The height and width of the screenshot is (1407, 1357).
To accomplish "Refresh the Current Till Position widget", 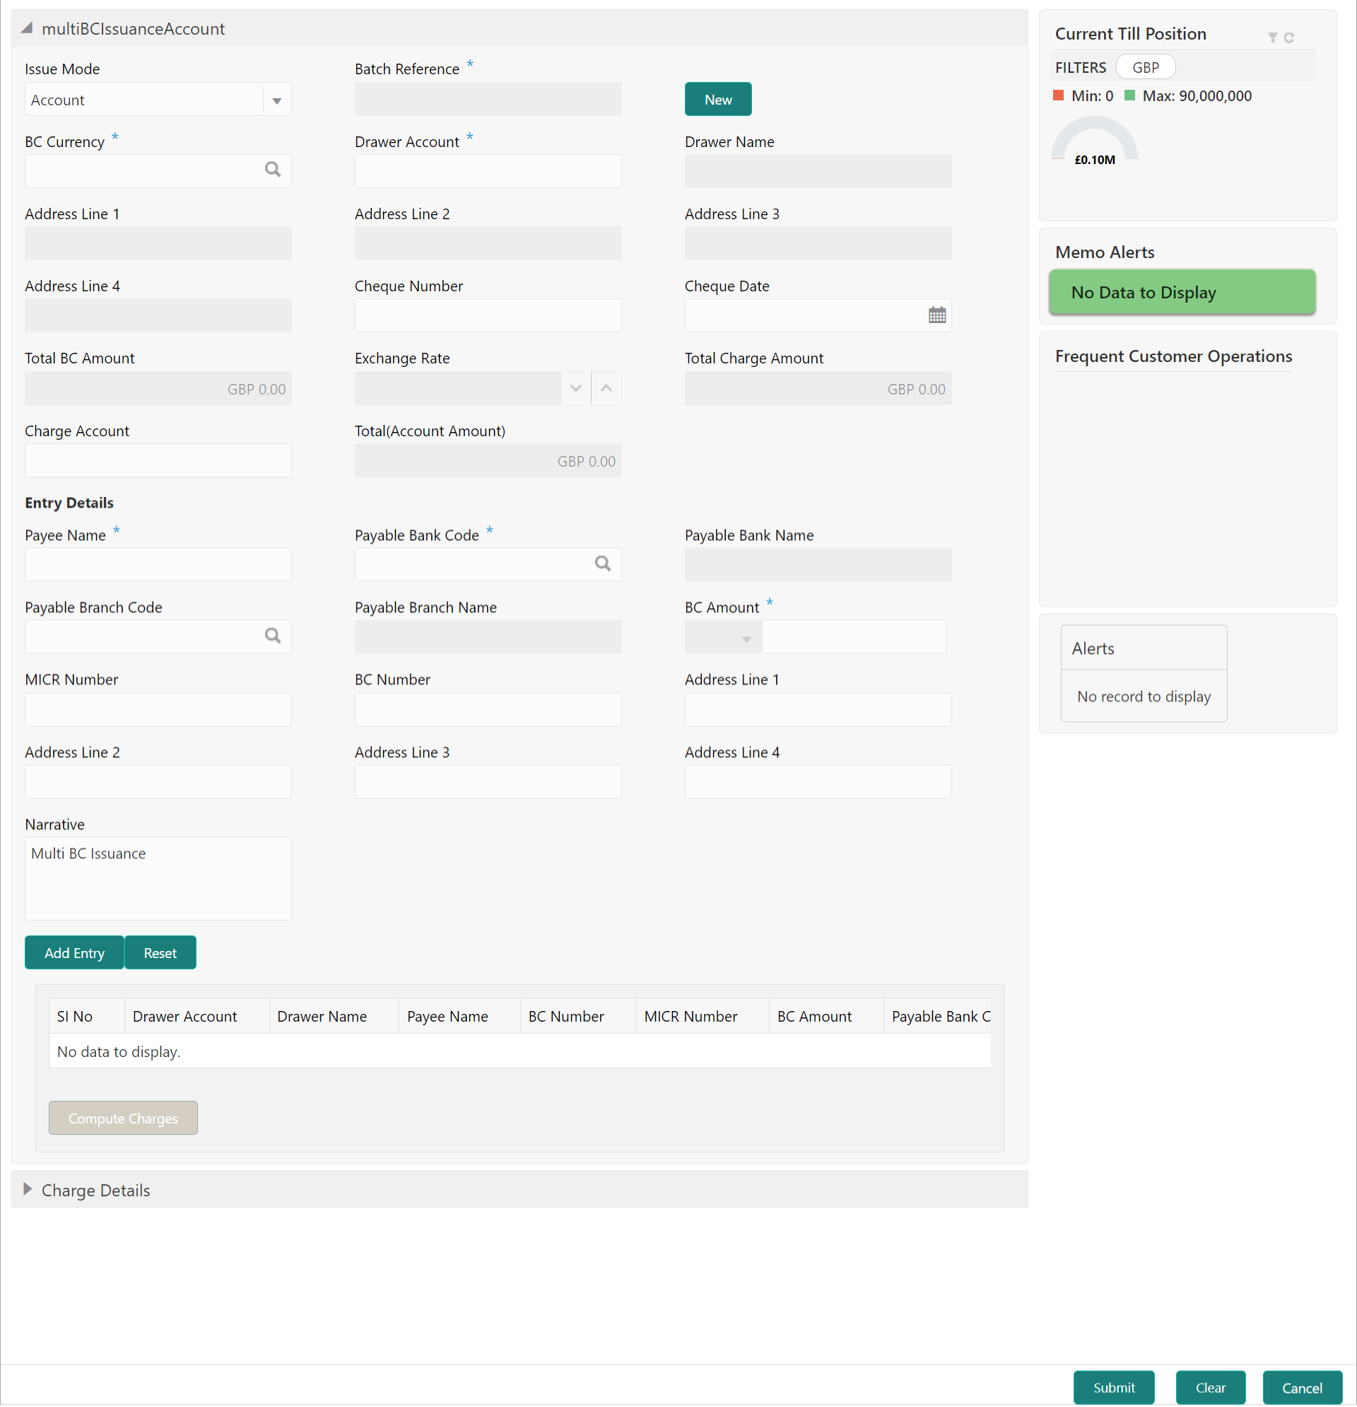I will coord(1289,37).
